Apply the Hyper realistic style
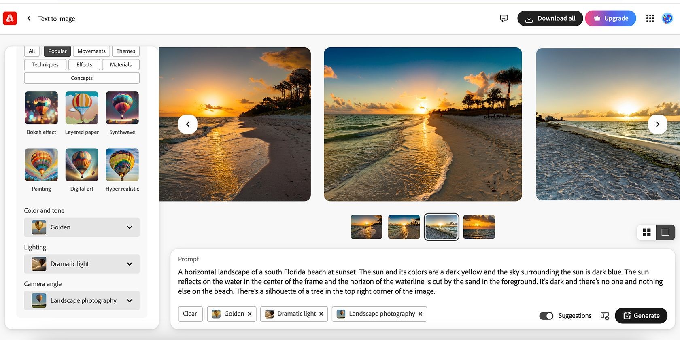The image size is (680, 340). (x=122, y=165)
